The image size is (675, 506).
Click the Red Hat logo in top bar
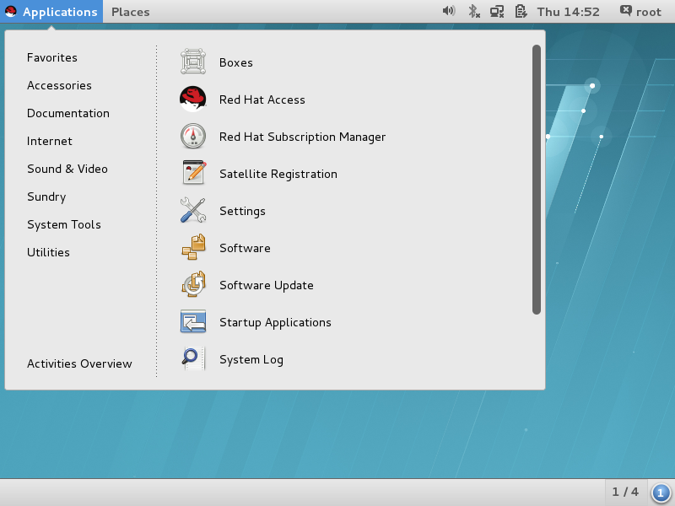coord(11,12)
